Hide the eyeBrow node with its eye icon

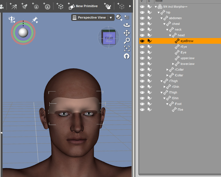pyautogui.click(x=142, y=41)
